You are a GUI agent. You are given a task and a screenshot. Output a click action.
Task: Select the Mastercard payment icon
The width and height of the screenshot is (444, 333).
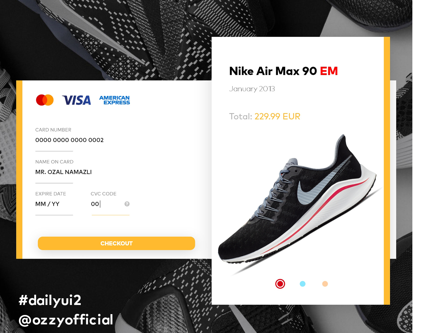pyautogui.click(x=45, y=100)
